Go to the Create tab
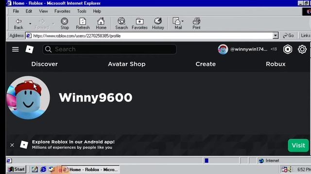Viewport: 311px width, 174px height. [206, 64]
